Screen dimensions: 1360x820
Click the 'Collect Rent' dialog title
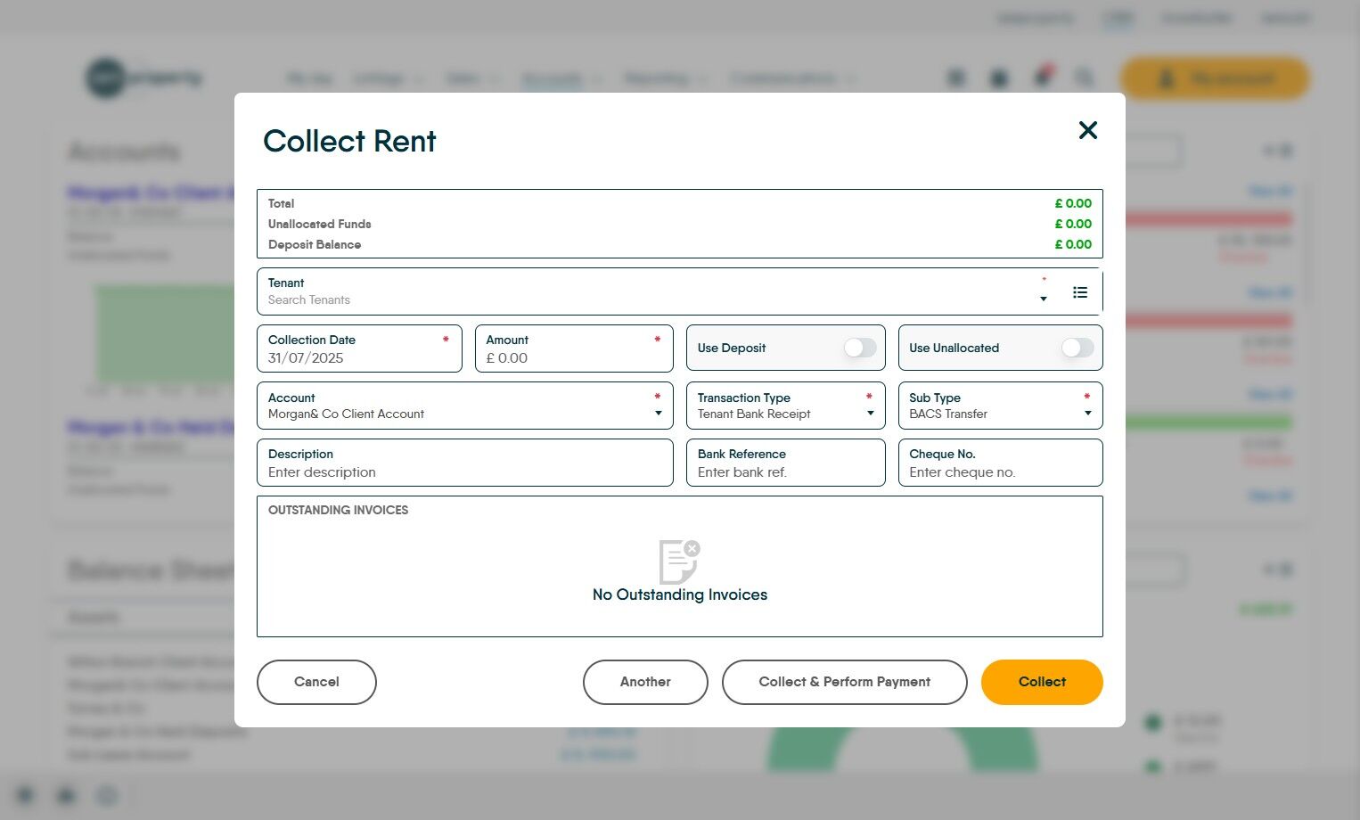click(349, 141)
